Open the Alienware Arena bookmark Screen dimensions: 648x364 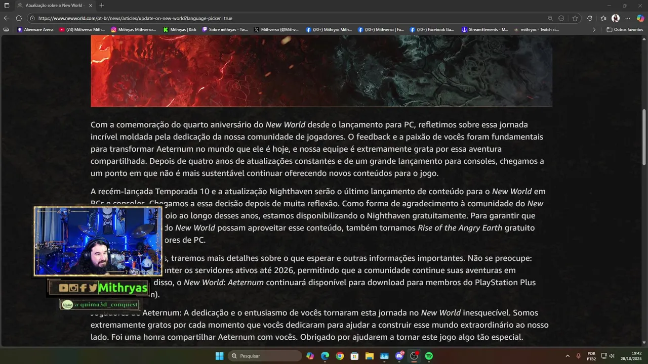click(35, 30)
